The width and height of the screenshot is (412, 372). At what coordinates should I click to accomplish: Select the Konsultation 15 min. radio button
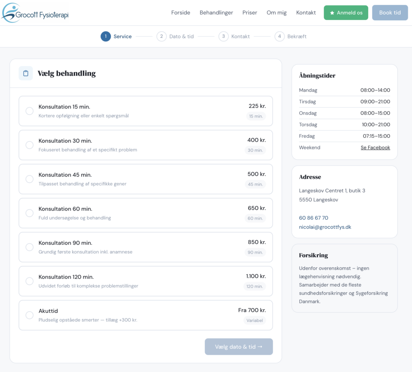tap(29, 111)
